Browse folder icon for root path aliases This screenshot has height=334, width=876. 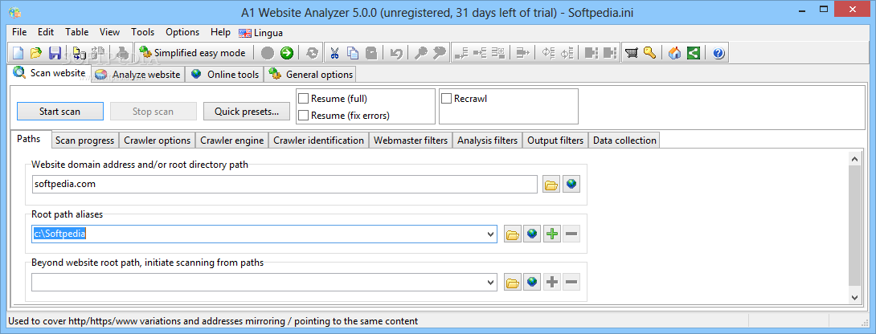tap(512, 234)
